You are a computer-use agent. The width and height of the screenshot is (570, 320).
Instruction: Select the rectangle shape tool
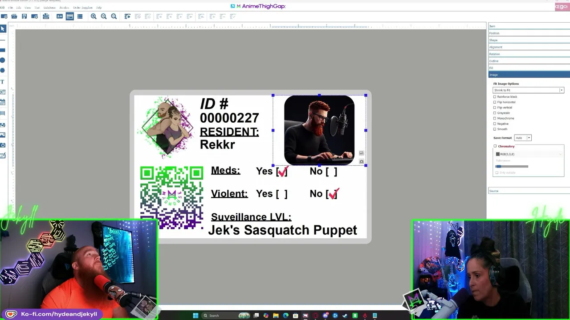[x=3, y=50]
